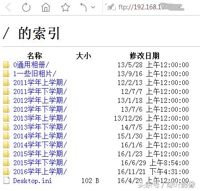Click date 16/11/21 下午4:31:00

click(153, 172)
